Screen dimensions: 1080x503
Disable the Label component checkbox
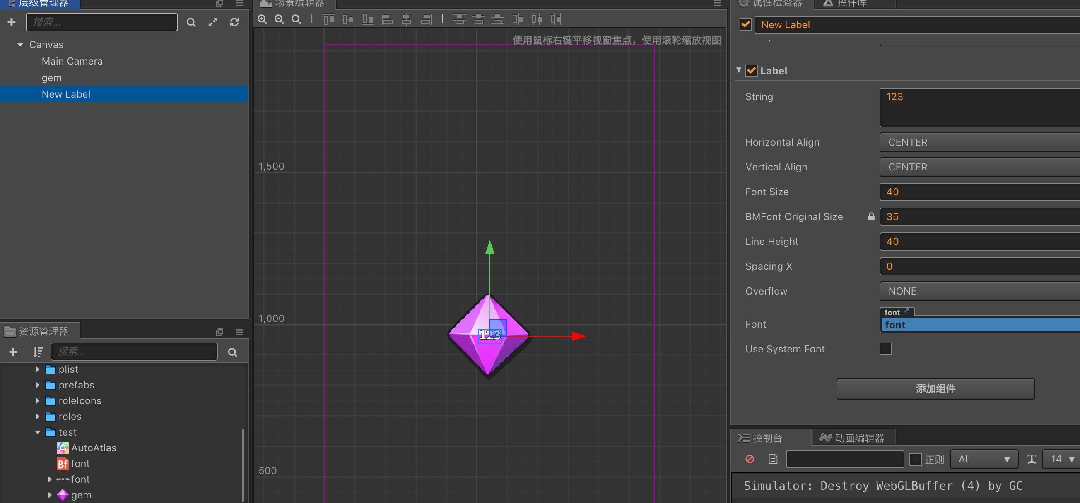(751, 71)
